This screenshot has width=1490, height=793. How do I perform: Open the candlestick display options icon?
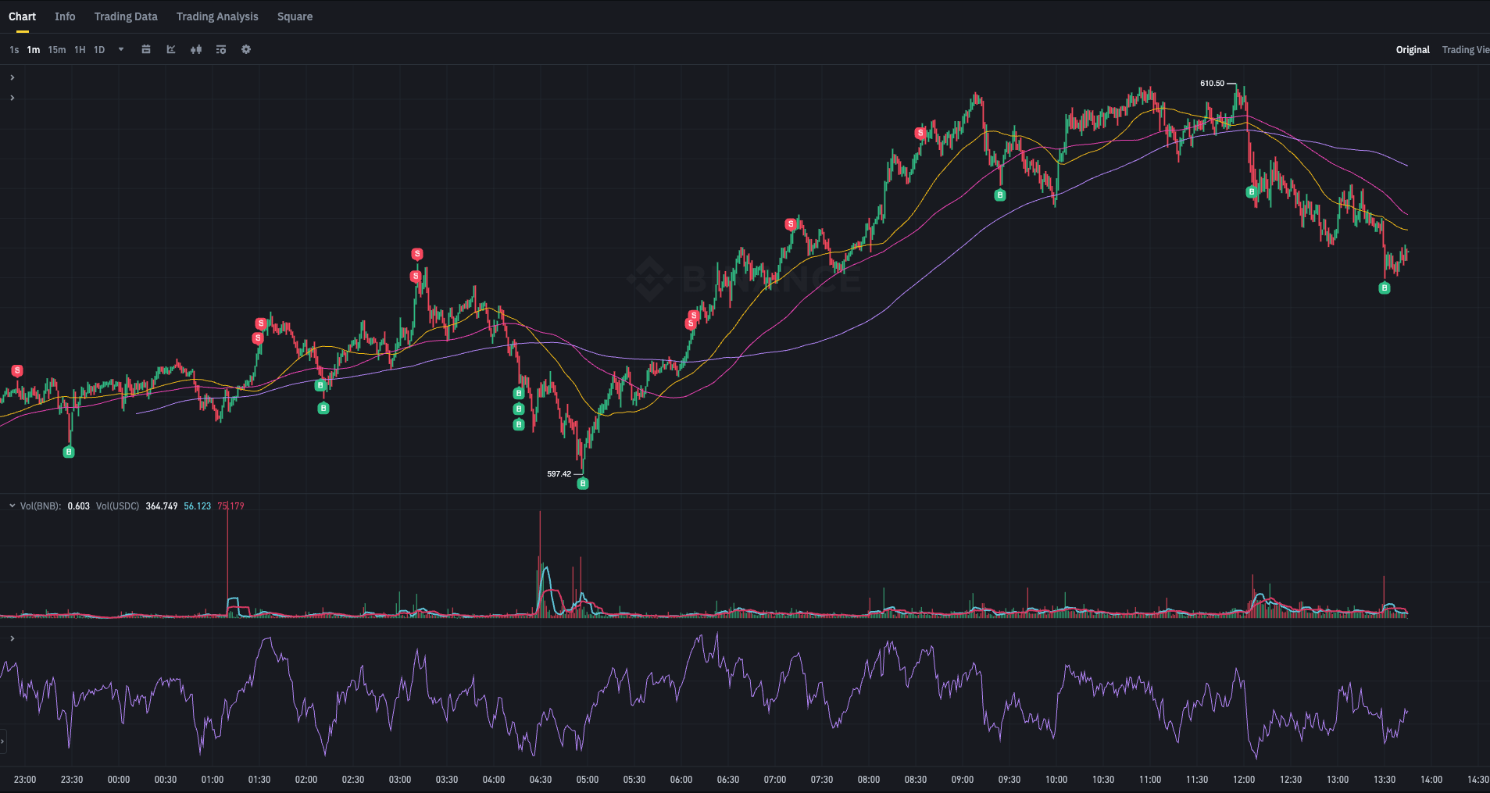[x=195, y=49]
